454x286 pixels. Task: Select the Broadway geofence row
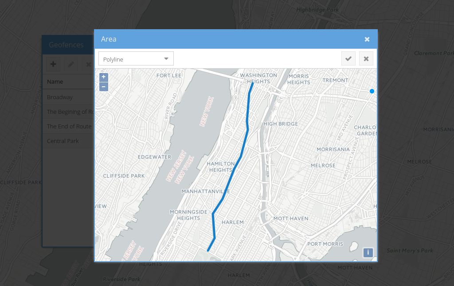pos(67,97)
